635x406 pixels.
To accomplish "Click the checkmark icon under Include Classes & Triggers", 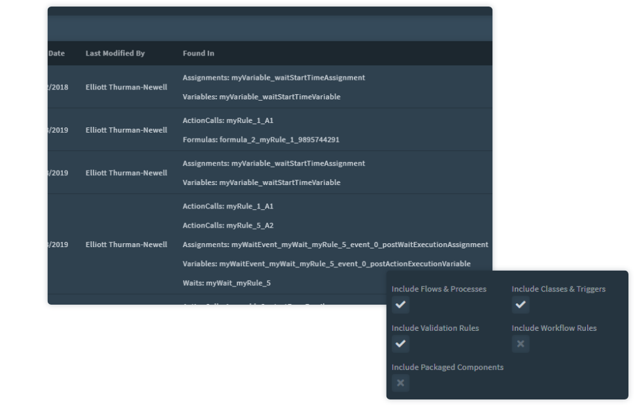I will pyautogui.click(x=521, y=305).
